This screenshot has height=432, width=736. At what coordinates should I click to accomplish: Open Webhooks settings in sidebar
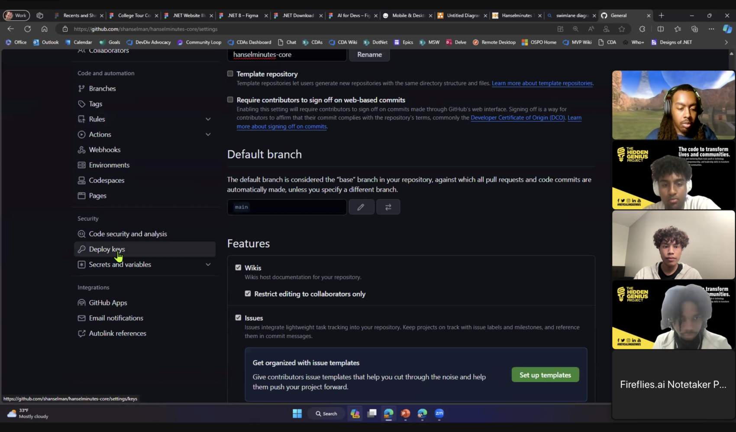click(105, 150)
